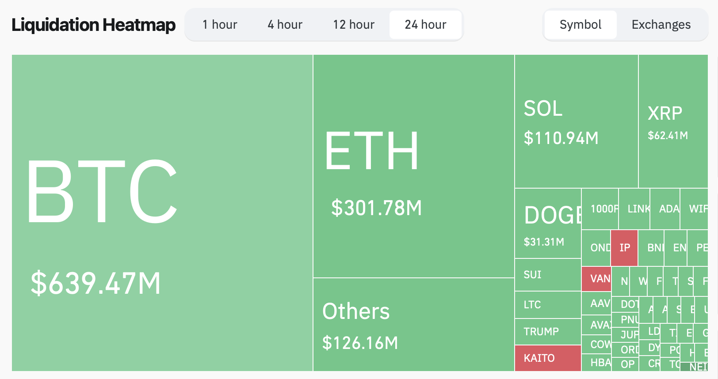This screenshot has width=718, height=379.
Task: Click the AVAX tile
Action: click(x=596, y=325)
